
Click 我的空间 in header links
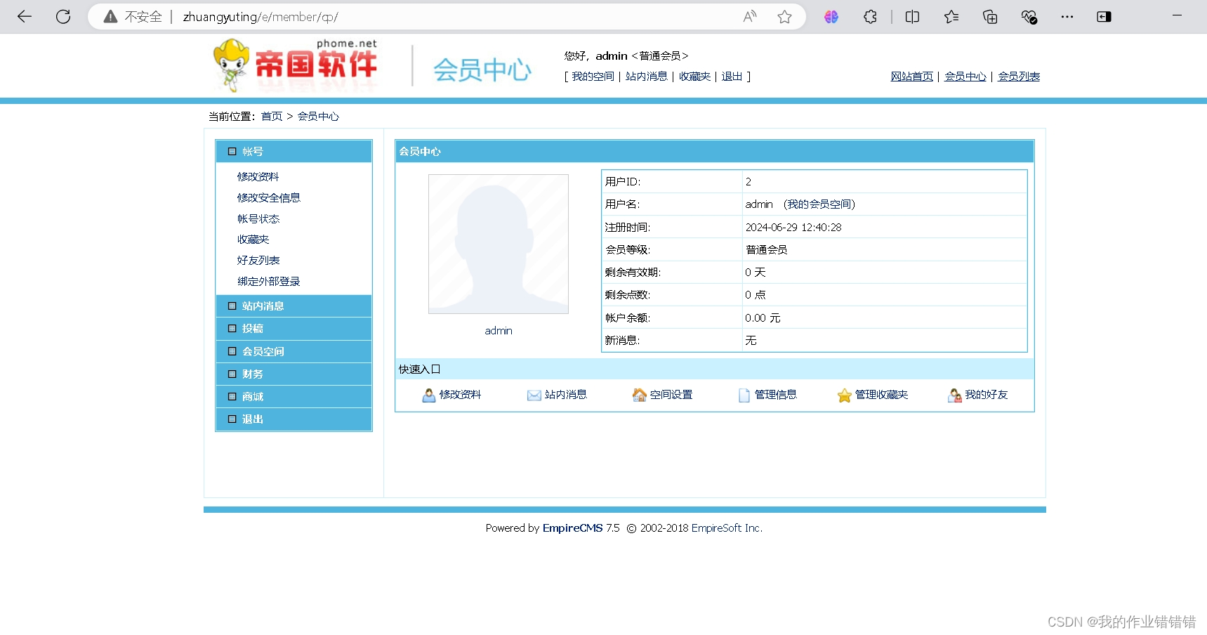(593, 77)
